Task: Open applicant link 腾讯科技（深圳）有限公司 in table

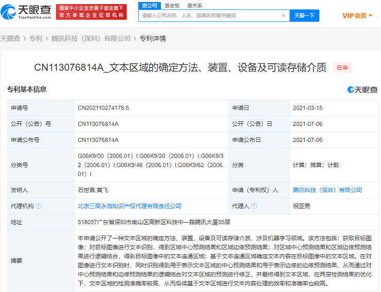Action: [328, 190]
